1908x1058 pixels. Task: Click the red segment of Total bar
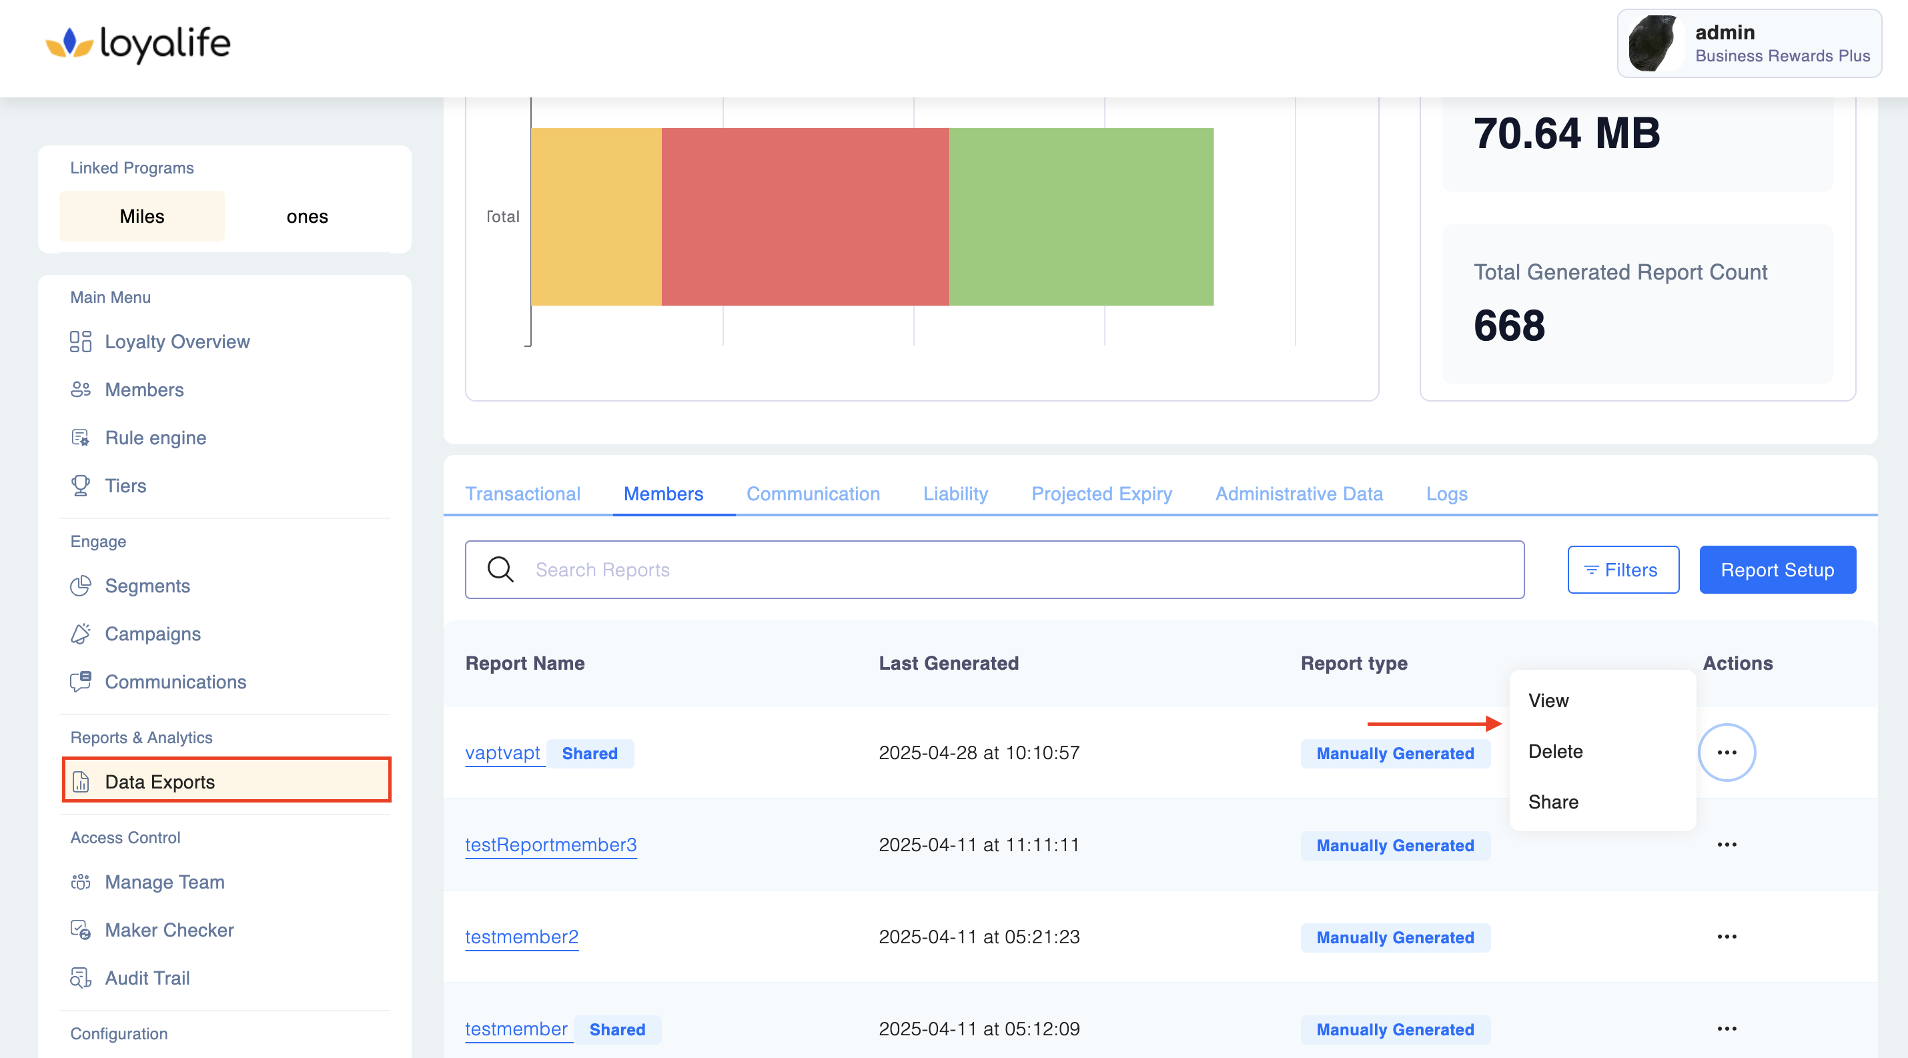(x=805, y=216)
